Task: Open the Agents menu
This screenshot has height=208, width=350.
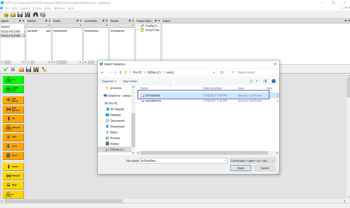Action: click(x=25, y=8)
